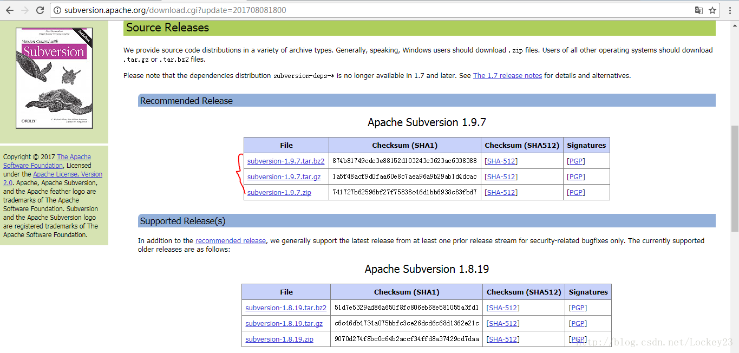Click the page's vertical scrollbar thumb
This screenshot has width=739, height=353.
click(x=734, y=179)
